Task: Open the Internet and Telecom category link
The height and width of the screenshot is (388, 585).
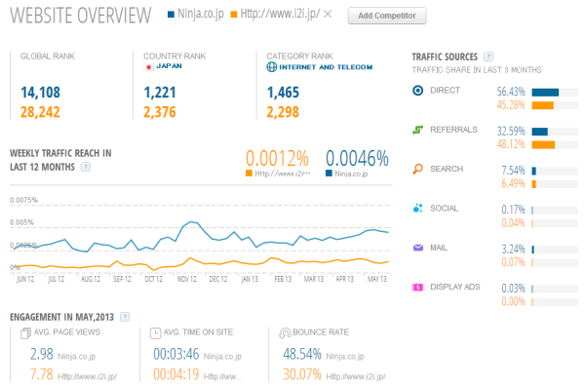Action: (326, 67)
